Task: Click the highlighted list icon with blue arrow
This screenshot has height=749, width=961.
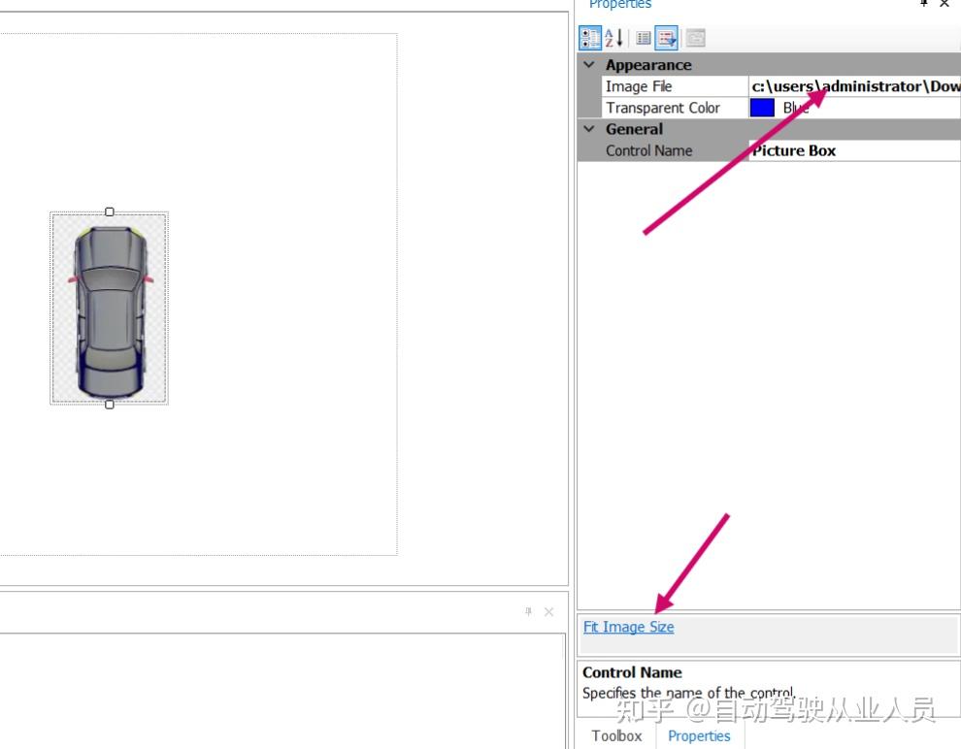Action: click(x=666, y=38)
